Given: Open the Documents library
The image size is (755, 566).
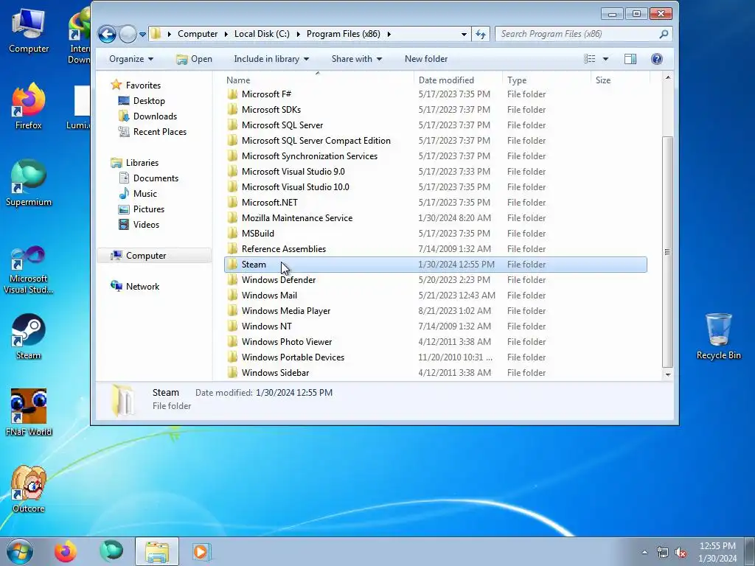Looking at the screenshot, I should pyautogui.click(x=156, y=178).
